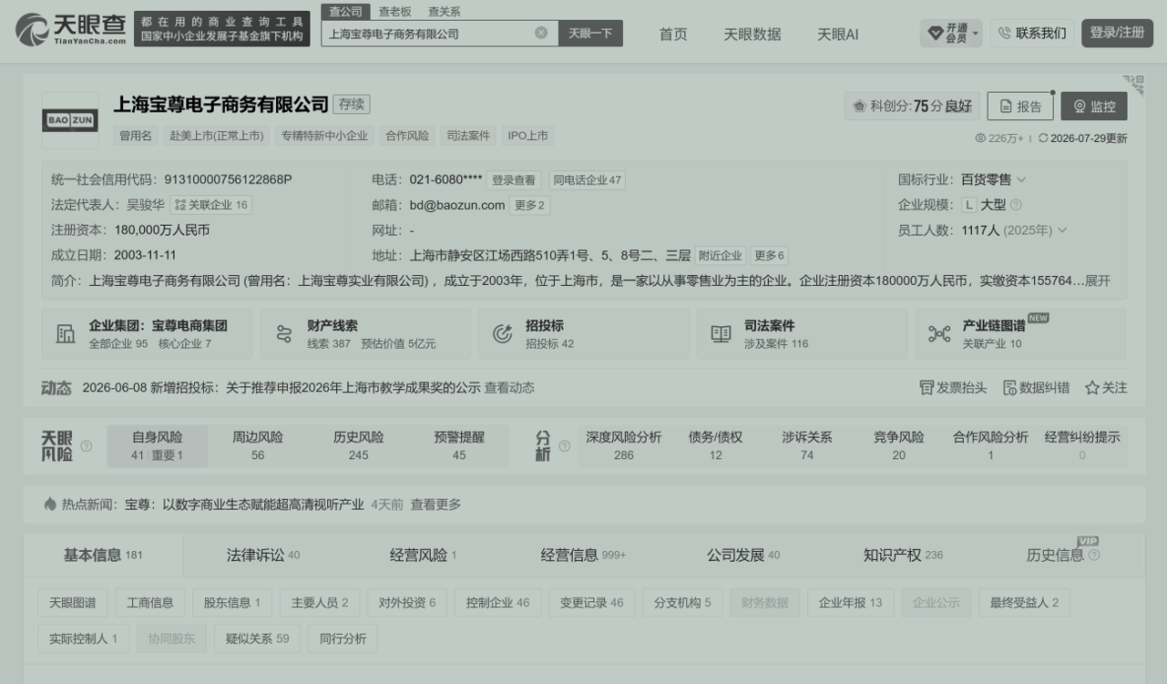
Task: Click the 产业链图谱 network icon
Action: click(939, 333)
